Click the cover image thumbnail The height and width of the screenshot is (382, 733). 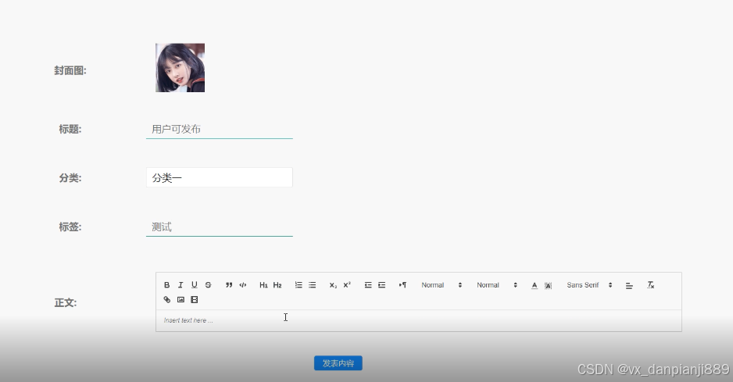pos(180,68)
